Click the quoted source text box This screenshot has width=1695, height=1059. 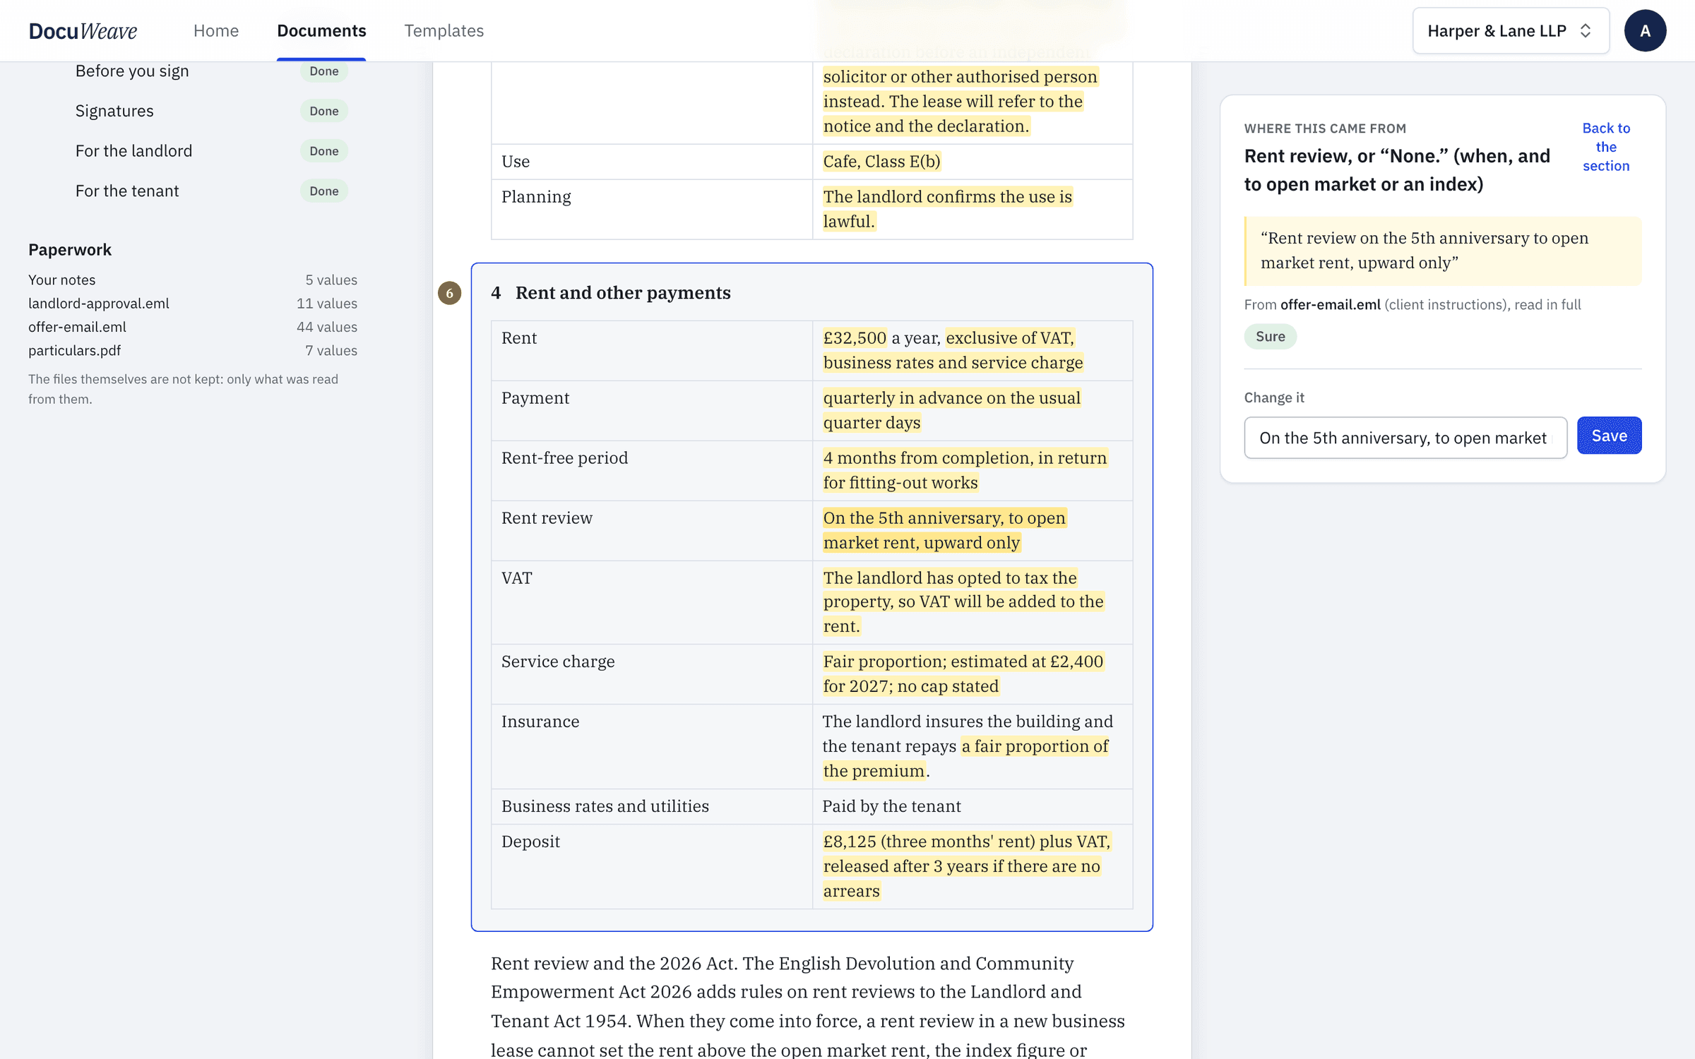[1443, 251]
